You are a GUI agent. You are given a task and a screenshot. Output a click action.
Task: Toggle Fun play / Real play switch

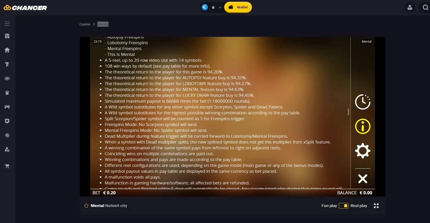[x=344, y=206]
